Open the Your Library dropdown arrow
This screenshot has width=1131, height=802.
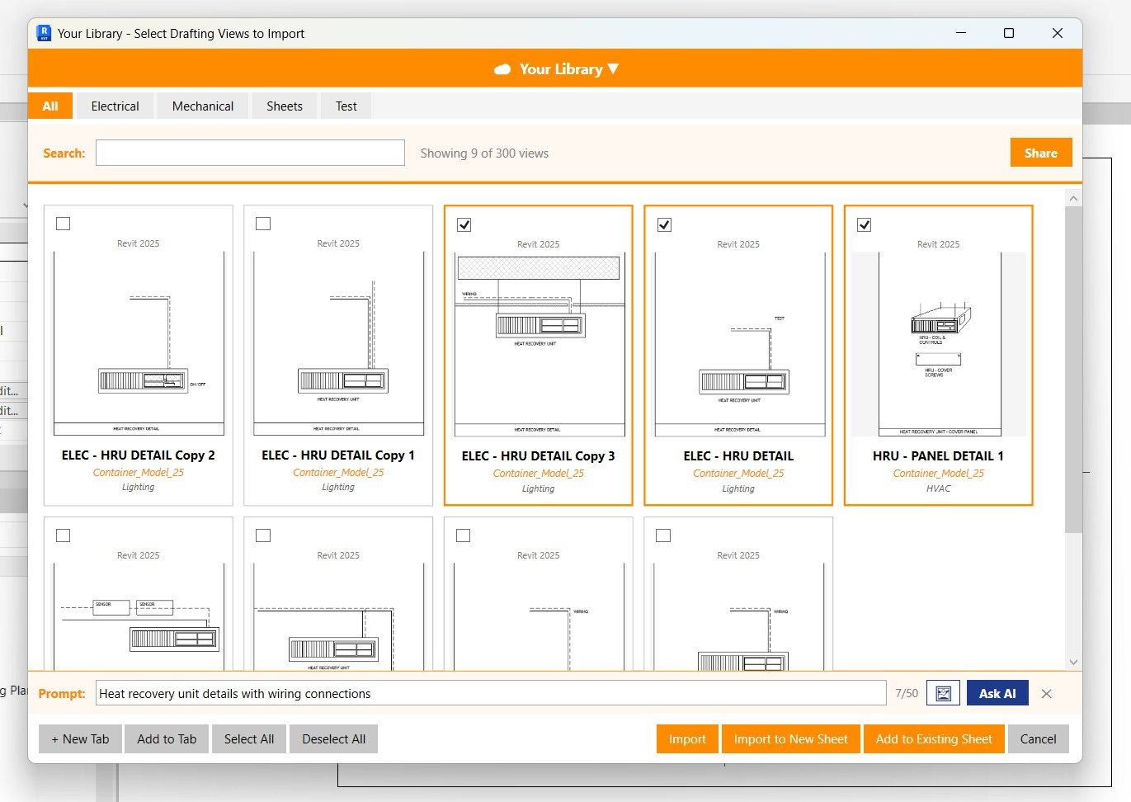[613, 69]
